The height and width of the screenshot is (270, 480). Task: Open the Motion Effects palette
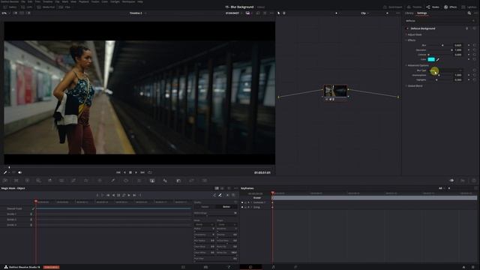[61, 181]
